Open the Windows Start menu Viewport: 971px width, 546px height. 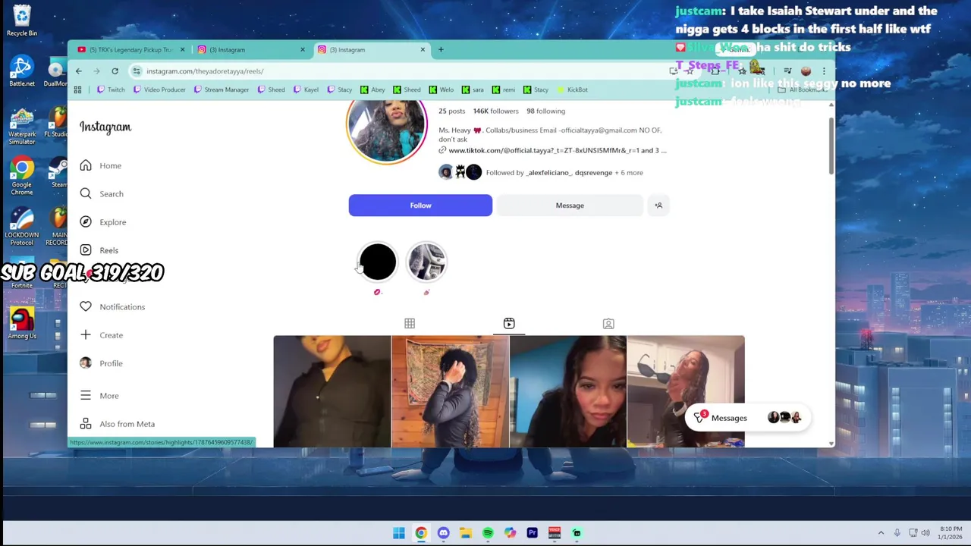point(399,533)
